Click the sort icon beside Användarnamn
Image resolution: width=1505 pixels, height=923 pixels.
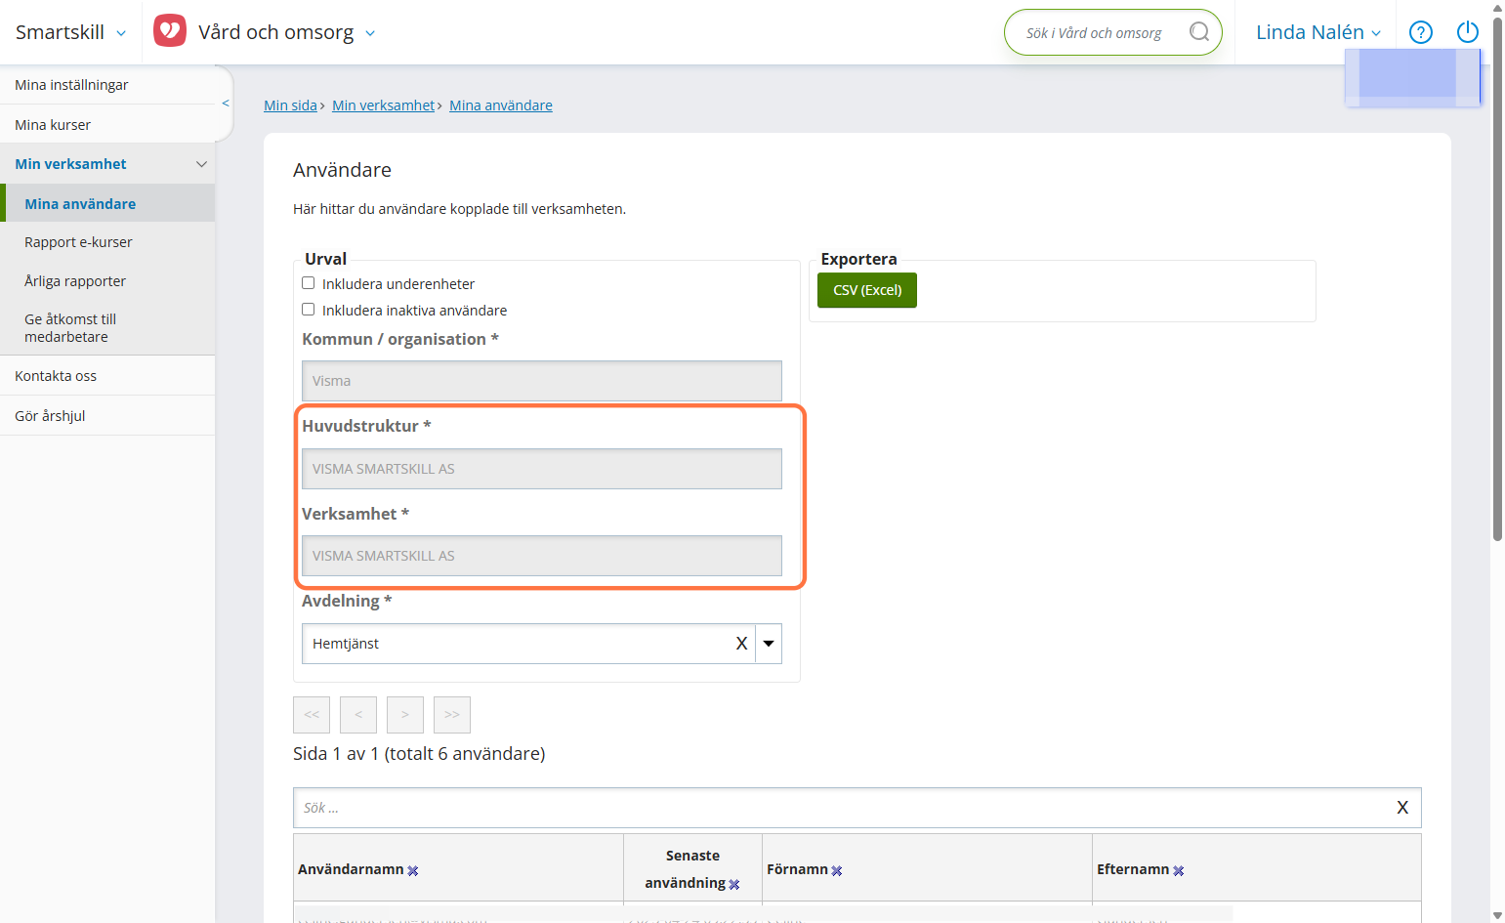click(x=413, y=871)
